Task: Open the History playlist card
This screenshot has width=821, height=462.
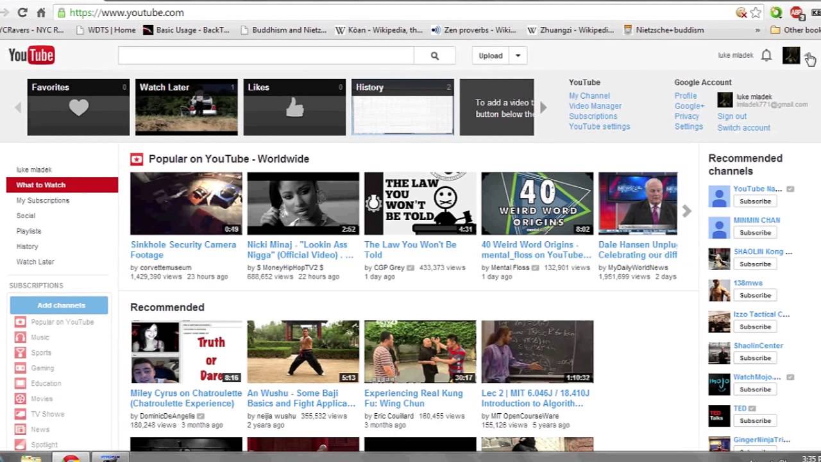Action: point(402,107)
